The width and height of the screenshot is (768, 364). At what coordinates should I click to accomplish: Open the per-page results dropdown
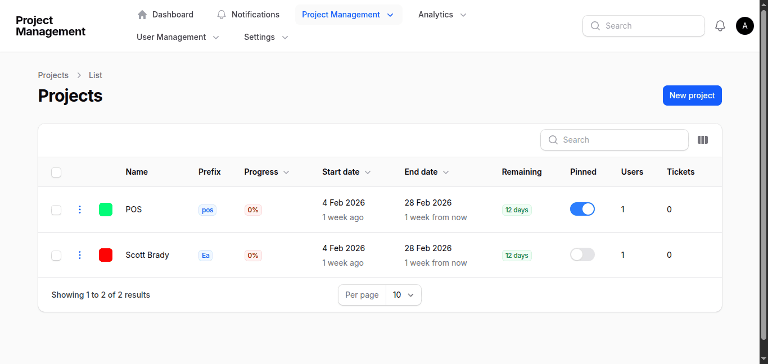click(403, 294)
